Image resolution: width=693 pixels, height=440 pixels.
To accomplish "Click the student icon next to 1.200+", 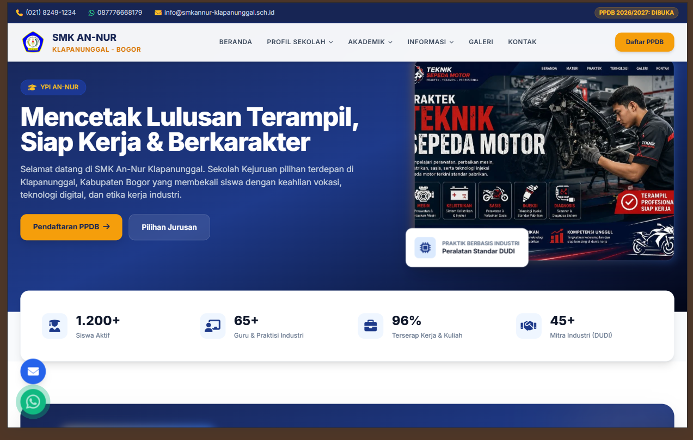I will click(x=54, y=326).
